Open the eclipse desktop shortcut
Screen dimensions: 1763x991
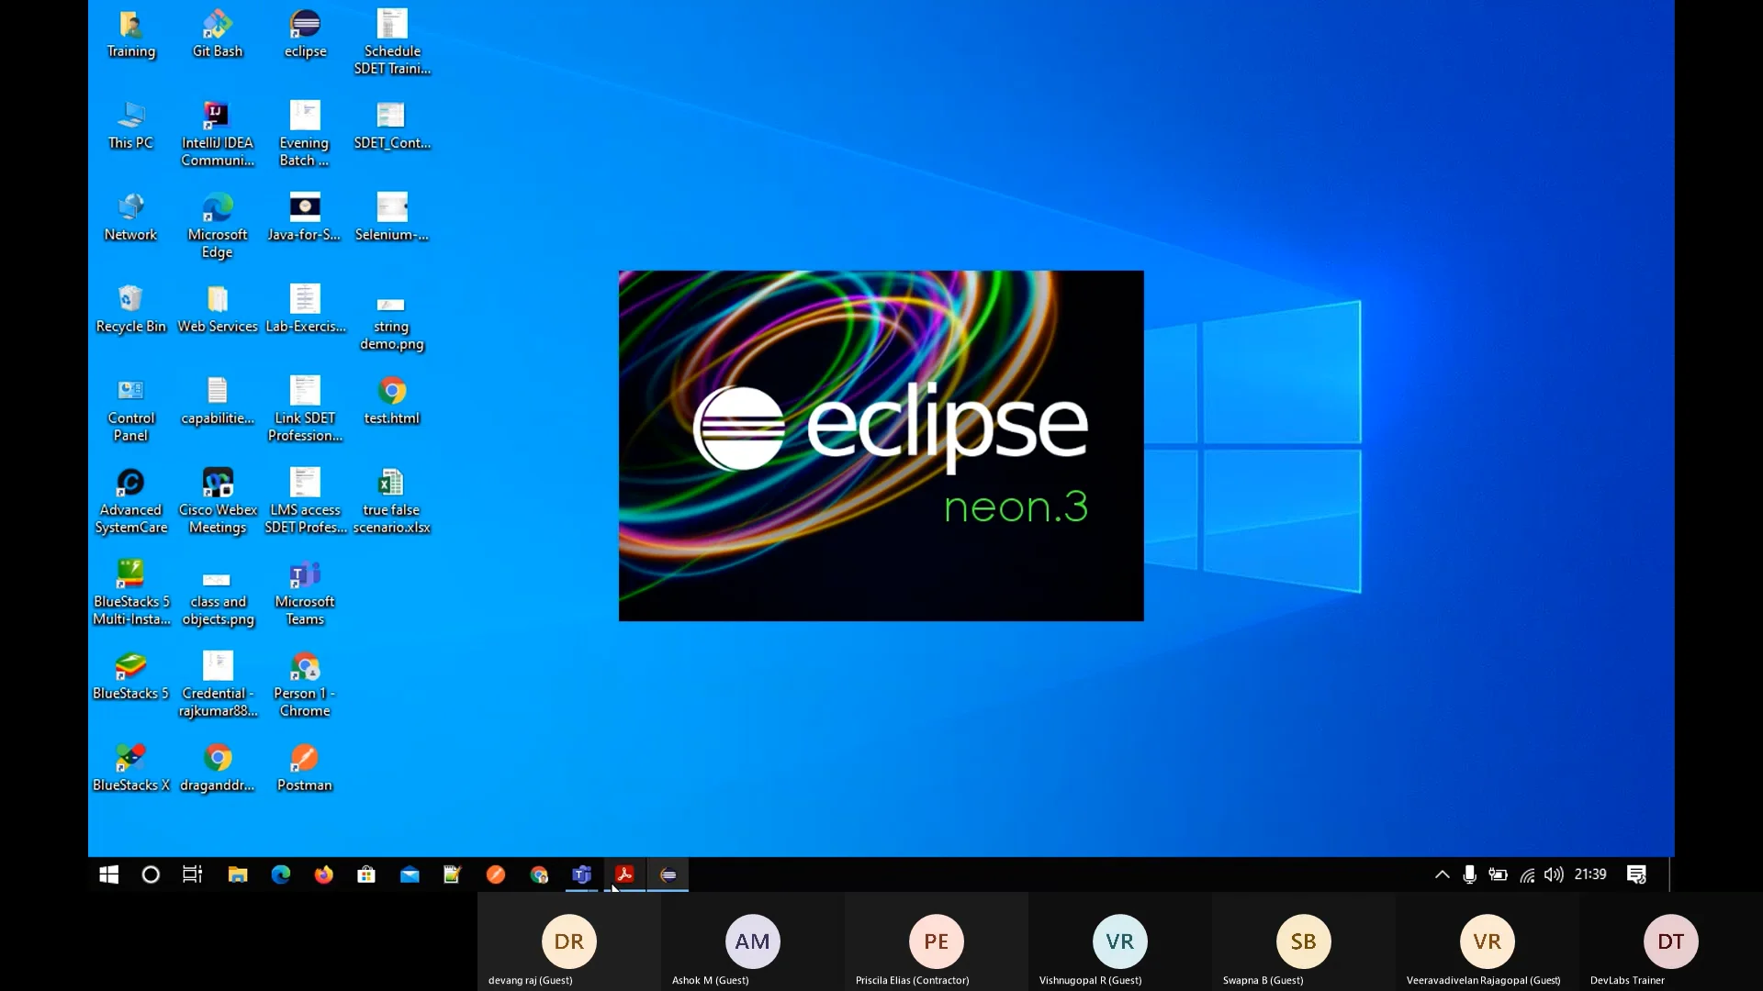tap(305, 35)
